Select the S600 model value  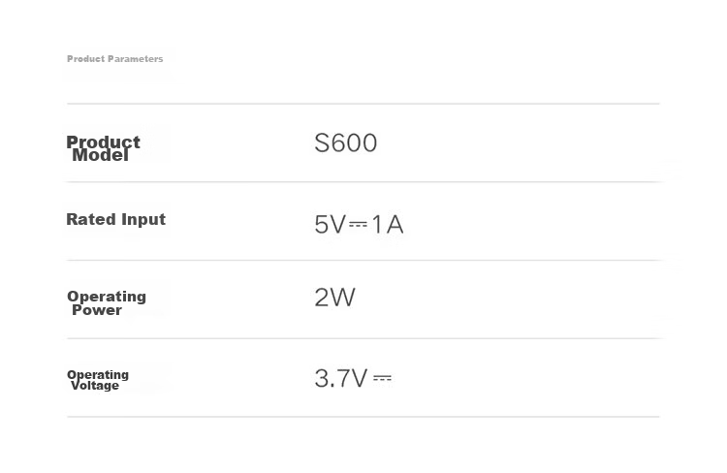(346, 142)
